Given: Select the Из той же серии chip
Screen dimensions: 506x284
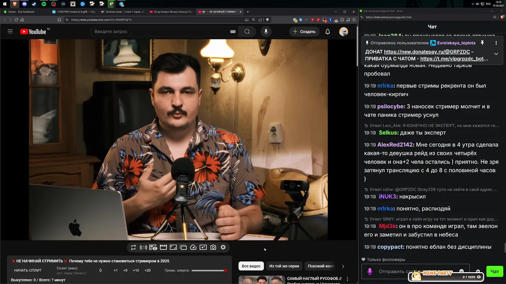Looking at the screenshot, I should click(x=284, y=266).
